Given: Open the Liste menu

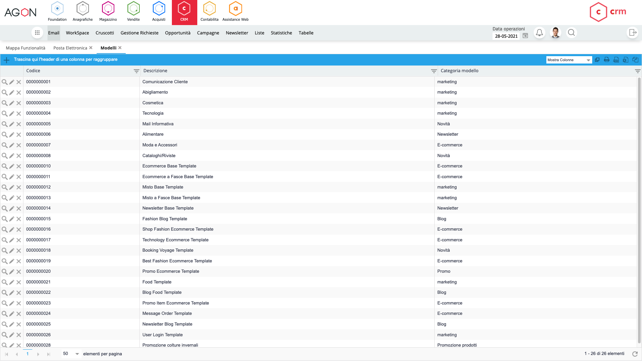Looking at the screenshot, I should [259, 33].
